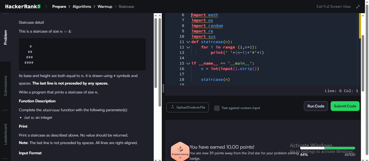Click the 'int n: an integer' bullet
The image size is (369, 161).
coord(38,118)
